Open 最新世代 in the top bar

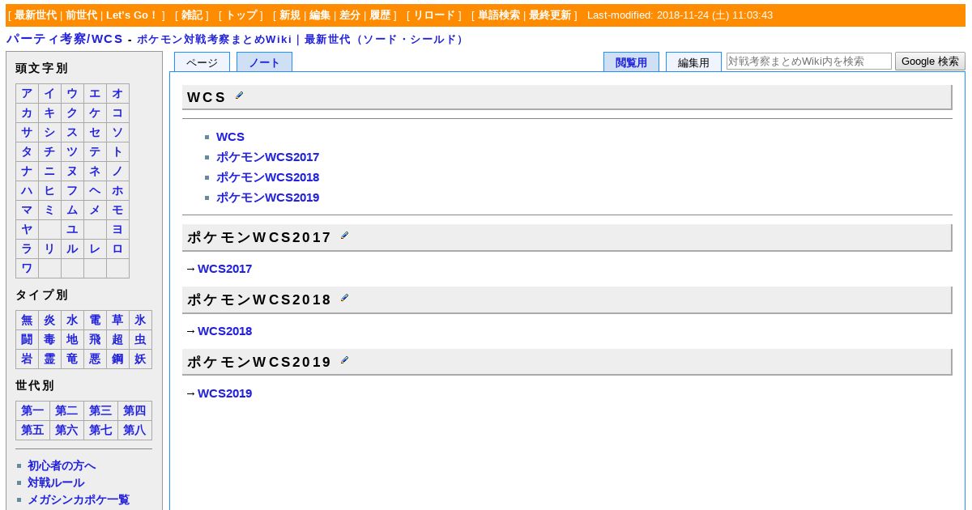point(36,15)
